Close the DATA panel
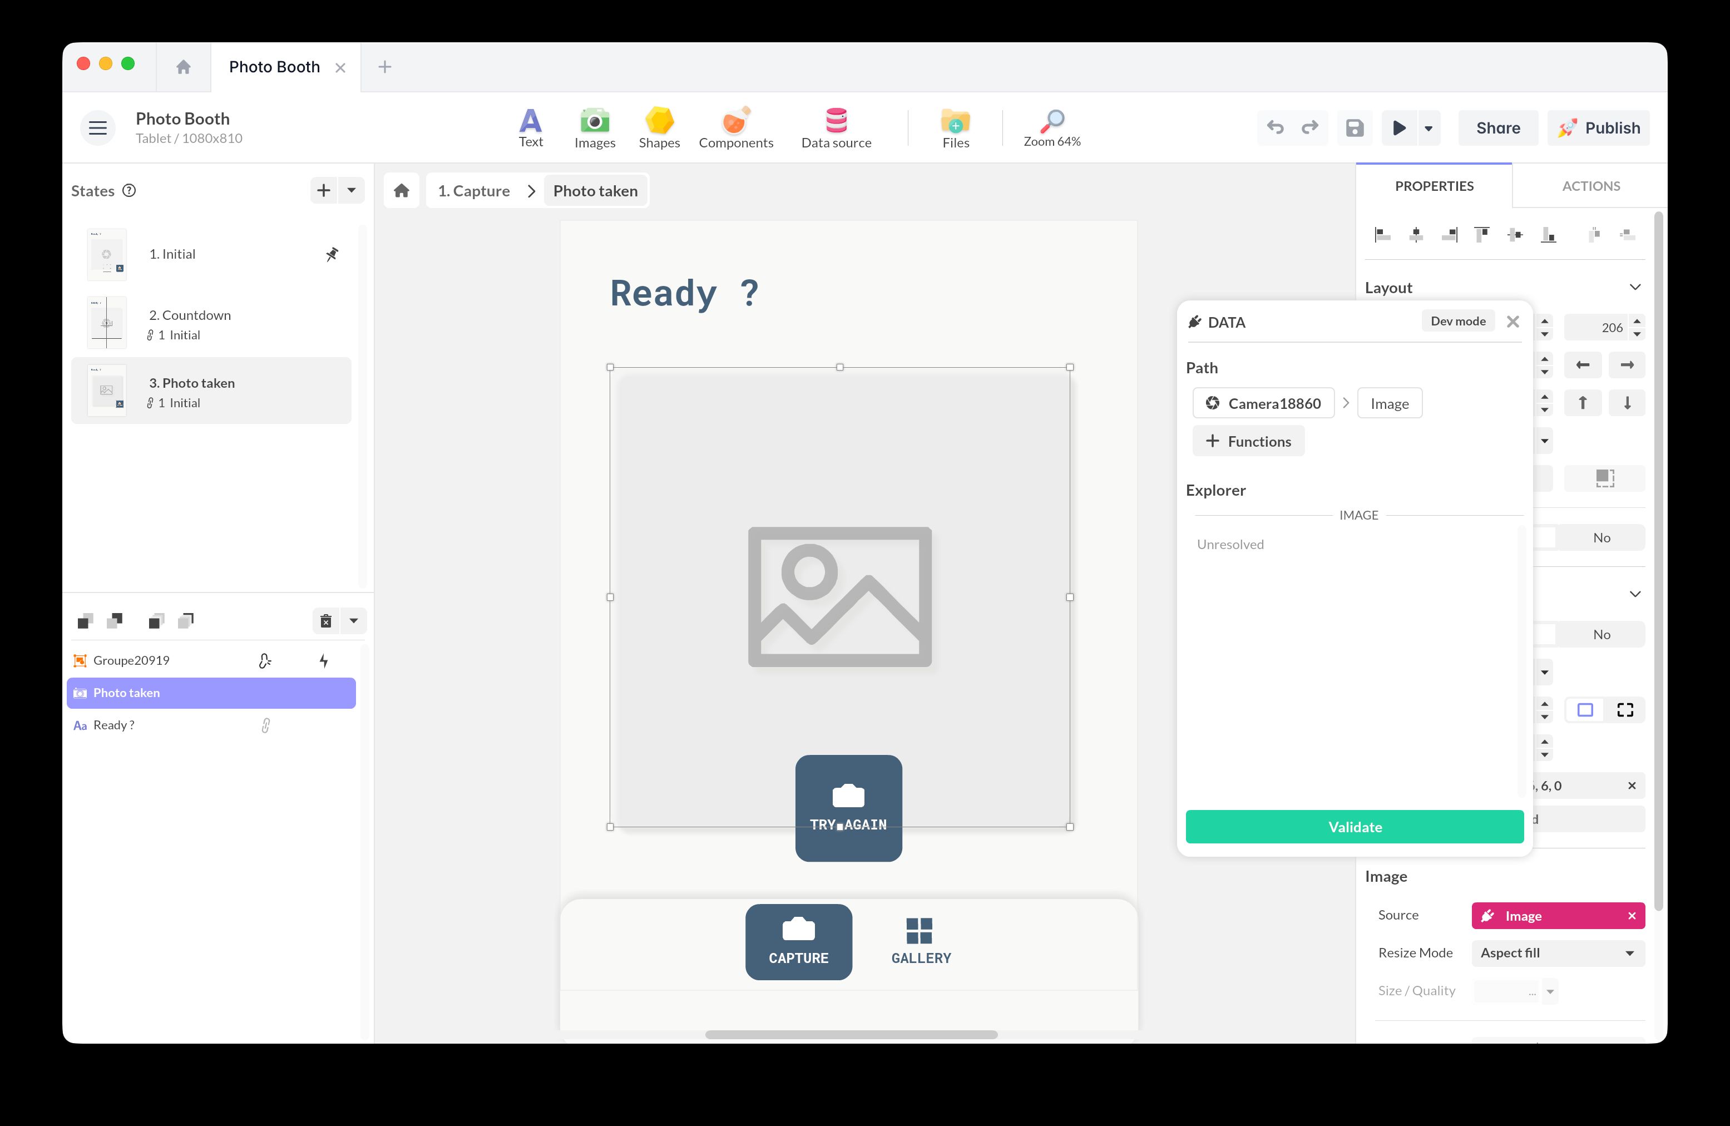 coord(1514,322)
